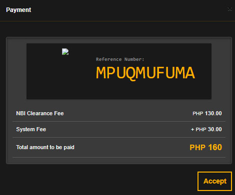Click the NBI Clearance Fee row

(119, 113)
